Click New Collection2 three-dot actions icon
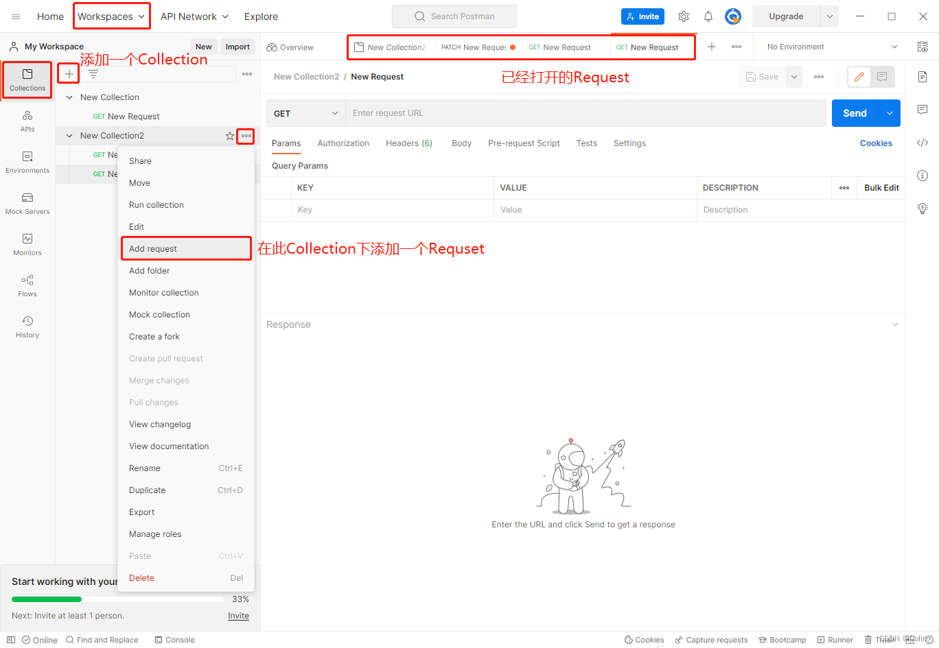The width and height of the screenshot is (939, 648). pyautogui.click(x=246, y=136)
